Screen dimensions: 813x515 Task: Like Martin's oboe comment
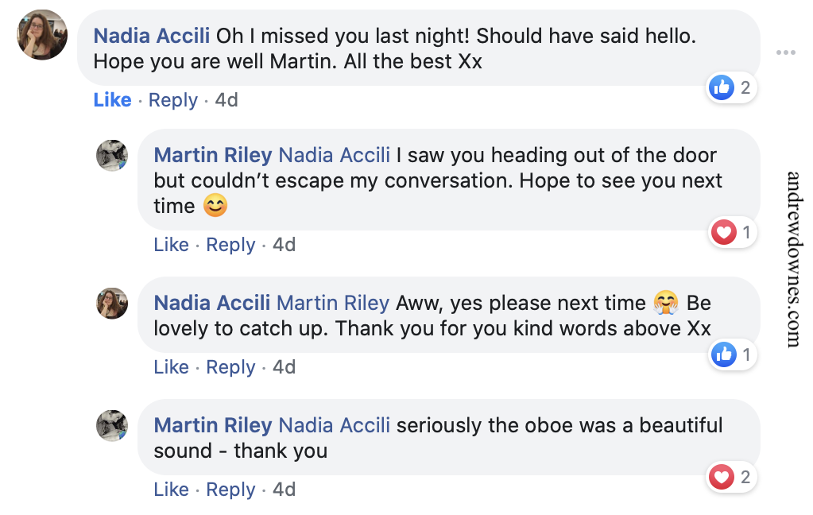[171, 490]
